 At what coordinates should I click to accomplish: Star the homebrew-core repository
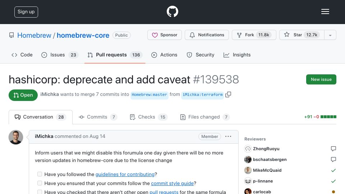(302, 35)
